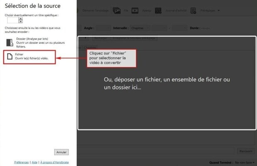The height and width of the screenshot is (166, 257).
Task: Click the Aperçu preview film icon
Action: [135, 10]
